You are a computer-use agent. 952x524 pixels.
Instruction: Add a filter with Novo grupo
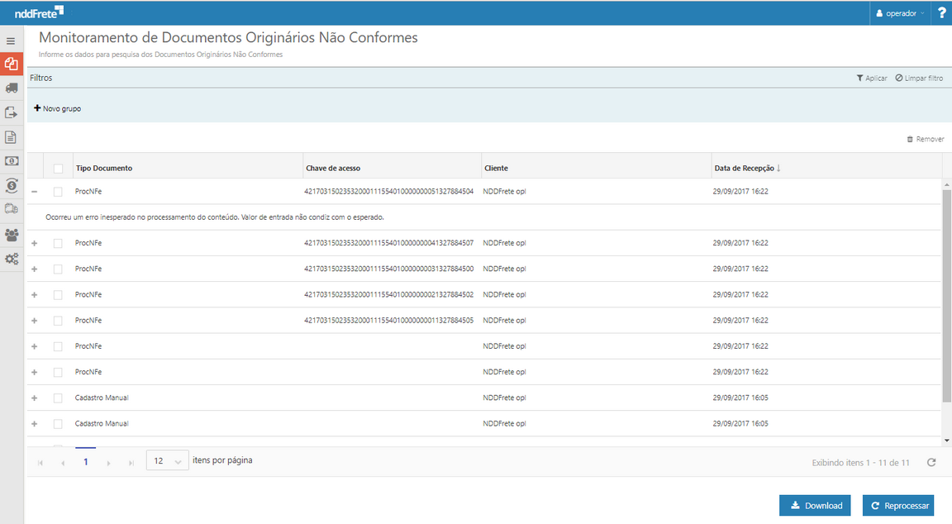(57, 109)
